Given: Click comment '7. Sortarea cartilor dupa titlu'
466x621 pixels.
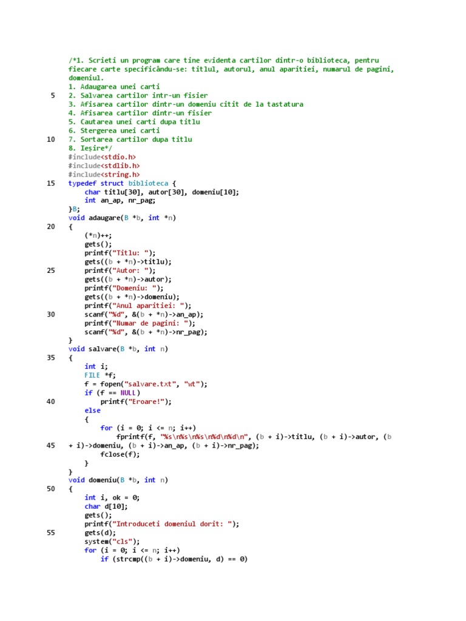Looking at the screenshot, I should (x=130, y=139).
